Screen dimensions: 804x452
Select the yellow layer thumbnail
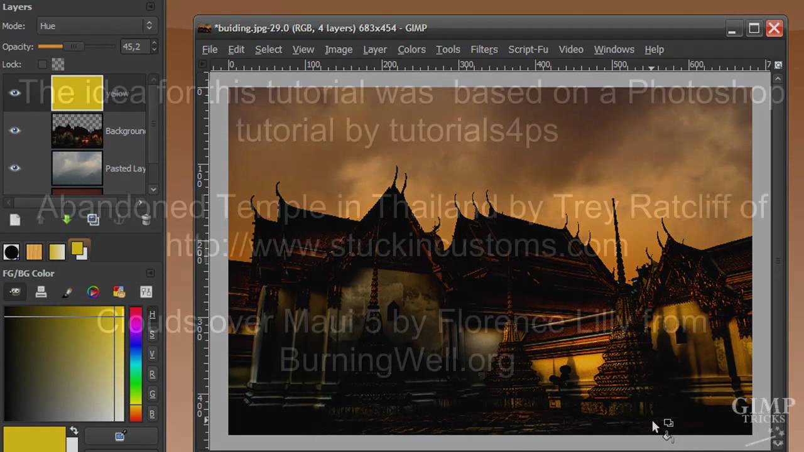coord(77,93)
